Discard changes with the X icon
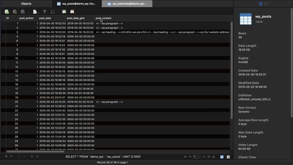Viewport: 293px width, 165px height. pos(24,156)
